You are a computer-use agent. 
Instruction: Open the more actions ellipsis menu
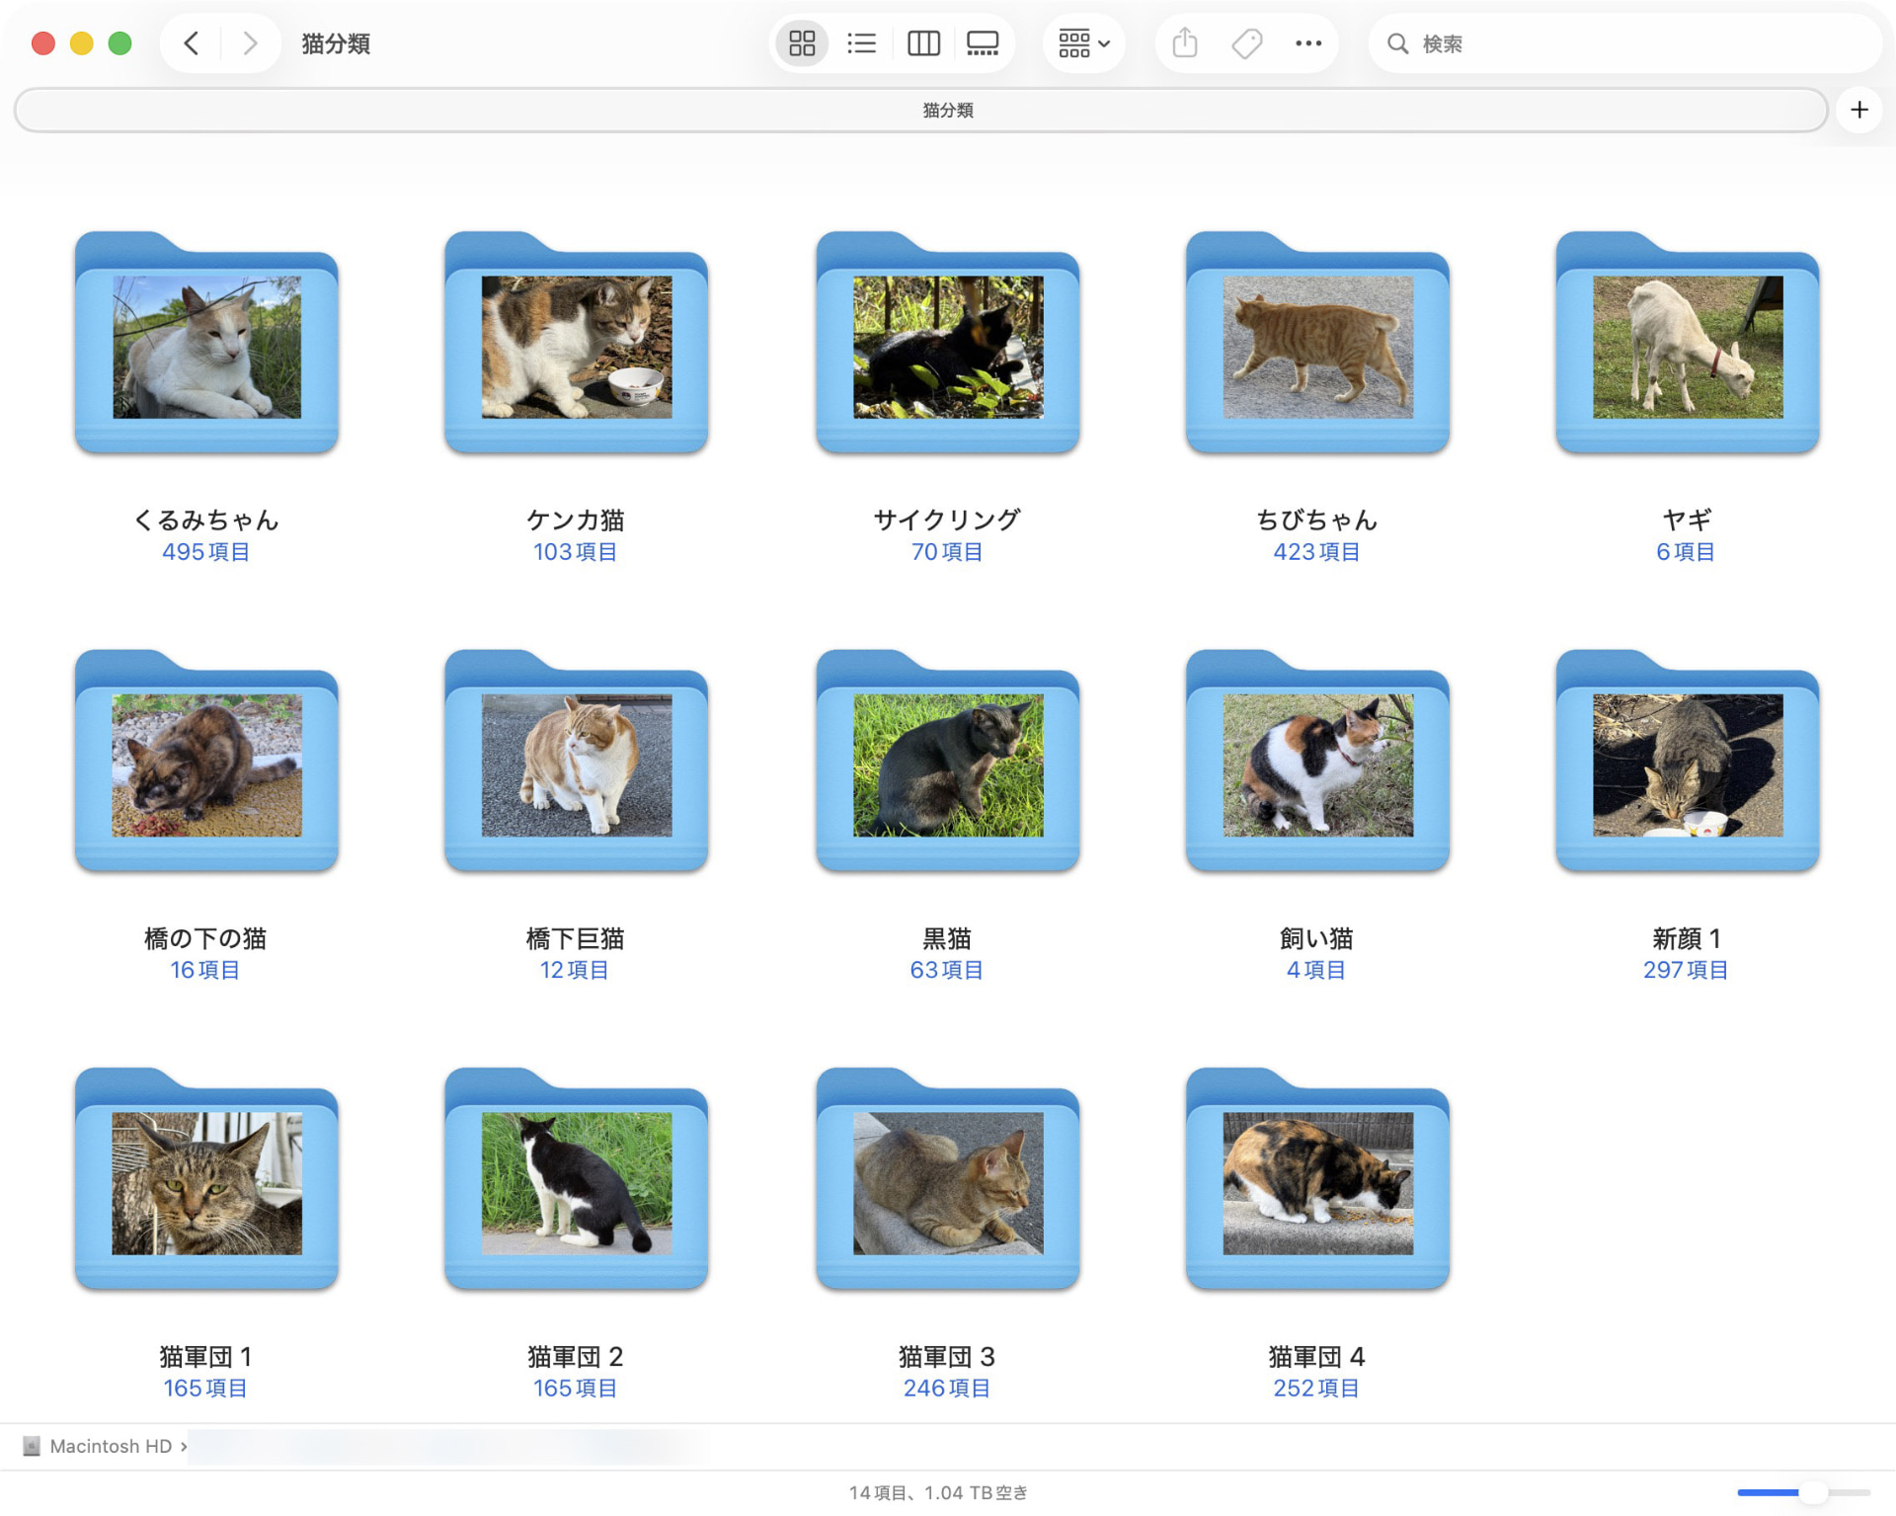(x=1308, y=43)
